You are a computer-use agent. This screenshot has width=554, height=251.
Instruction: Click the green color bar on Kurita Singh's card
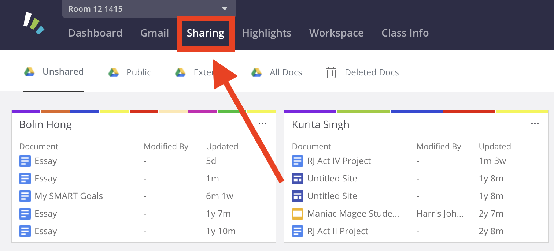click(363, 112)
